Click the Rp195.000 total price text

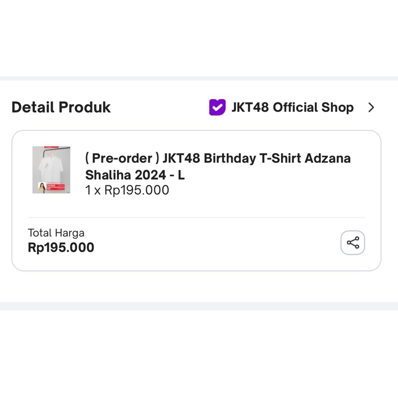(x=61, y=247)
